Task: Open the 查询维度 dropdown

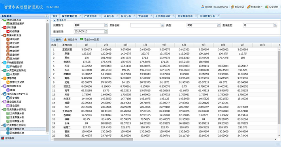Action: [275, 25]
